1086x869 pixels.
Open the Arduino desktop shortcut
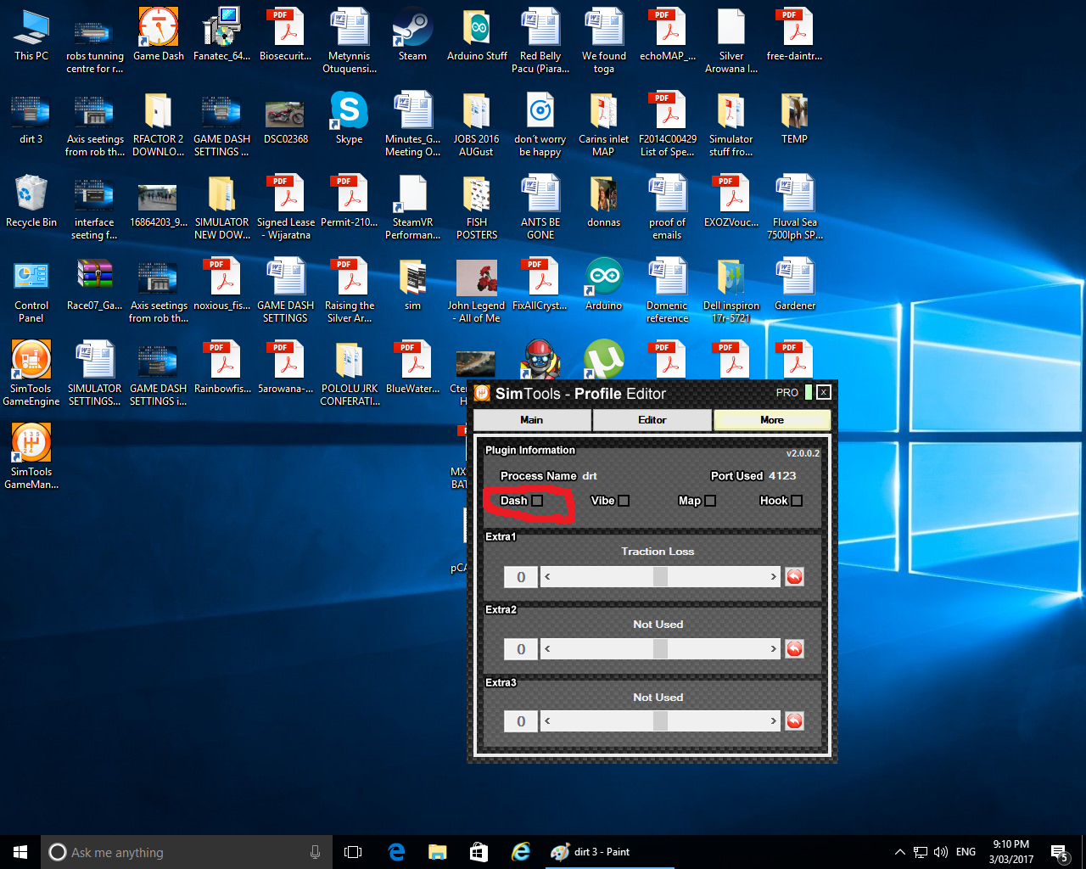603,277
